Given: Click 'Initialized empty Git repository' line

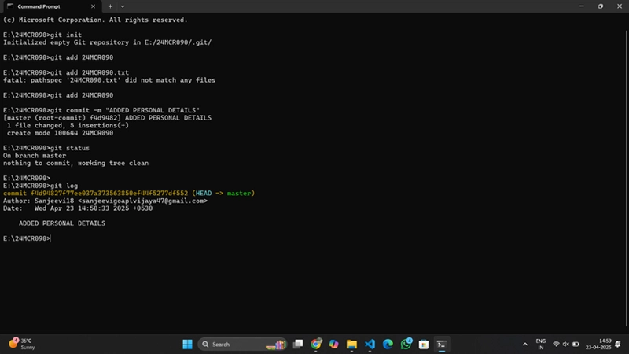Looking at the screenshot, I should point(108,42).
